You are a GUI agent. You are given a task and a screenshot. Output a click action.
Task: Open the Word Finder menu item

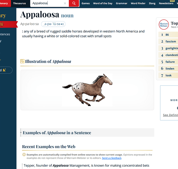(138, 3)
